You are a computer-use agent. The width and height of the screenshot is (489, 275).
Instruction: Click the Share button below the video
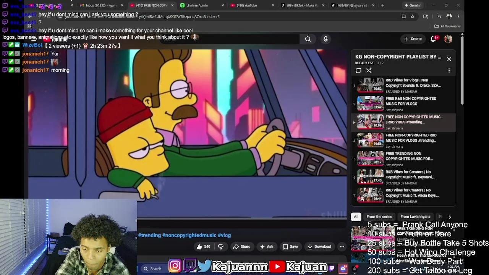click(x=241, y=247)
